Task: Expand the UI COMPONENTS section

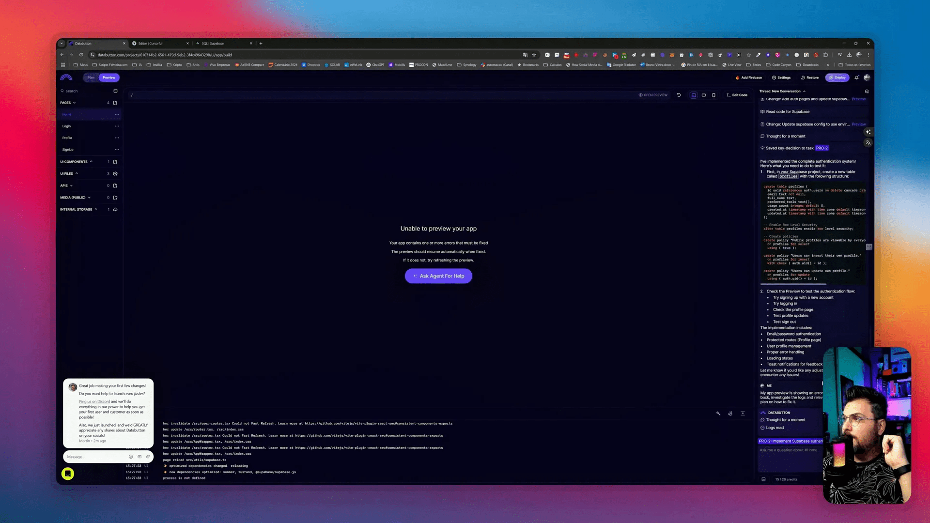Action: (76, 162)
